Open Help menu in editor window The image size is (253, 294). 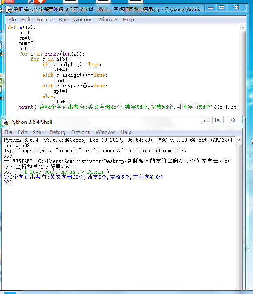(128, 20)
